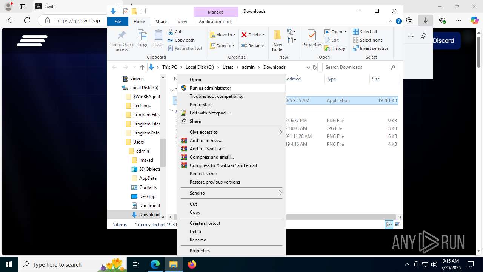Click ribbon Rename button
The height and width of the screenshot is (272, 483).
[252, 46]
